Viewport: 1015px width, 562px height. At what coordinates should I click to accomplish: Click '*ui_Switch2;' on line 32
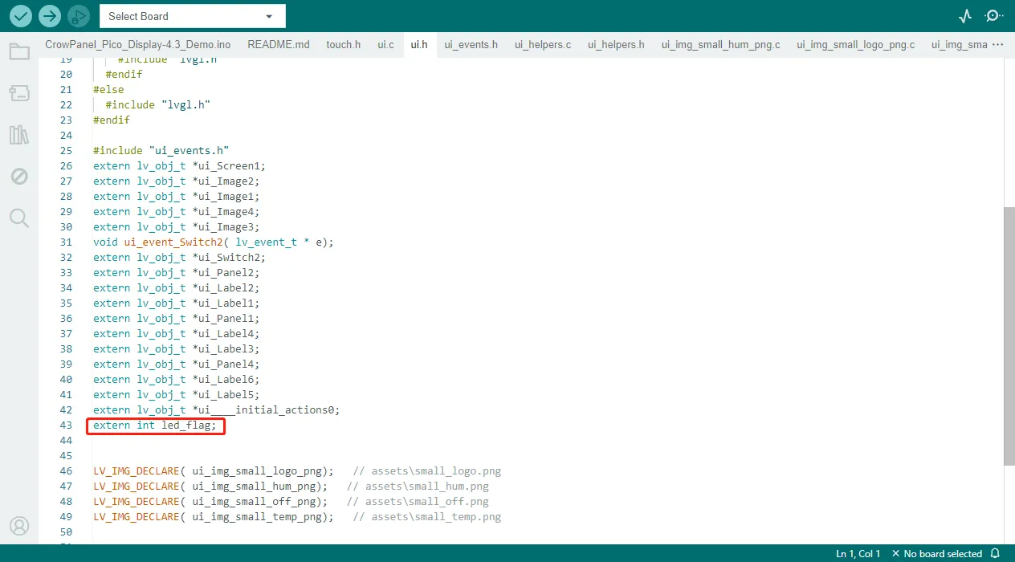pyautogui.click(x=228, y=258)
